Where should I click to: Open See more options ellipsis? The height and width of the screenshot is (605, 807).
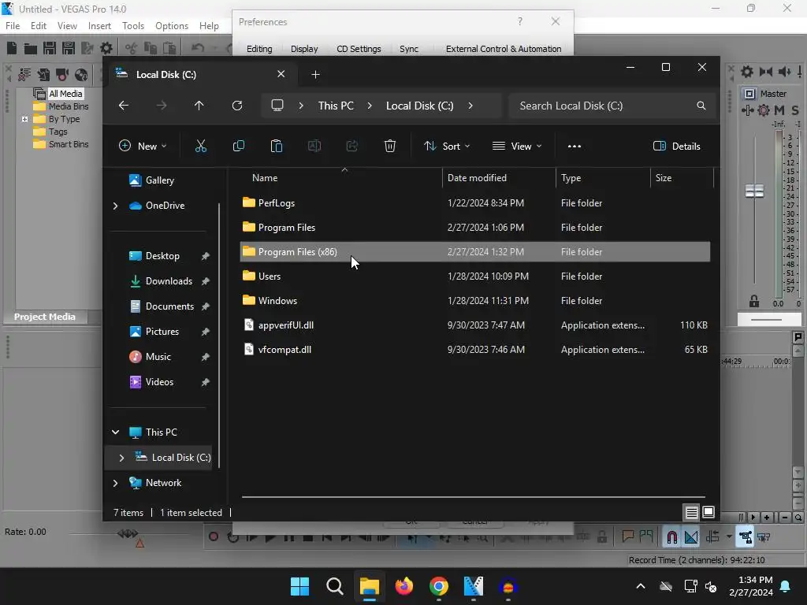coord(575,146)
